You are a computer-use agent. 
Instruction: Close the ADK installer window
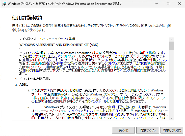click(x=179, y=4)
